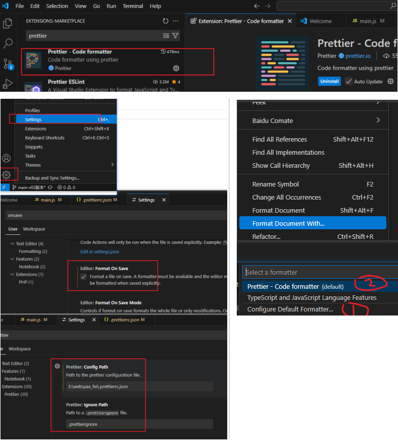The image size is (398, 441).
Task: Open Source Control view with badge 2
Action: point(8,64)
